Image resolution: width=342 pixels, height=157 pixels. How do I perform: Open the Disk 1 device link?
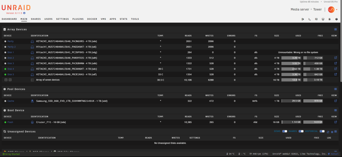coord(11,52)
